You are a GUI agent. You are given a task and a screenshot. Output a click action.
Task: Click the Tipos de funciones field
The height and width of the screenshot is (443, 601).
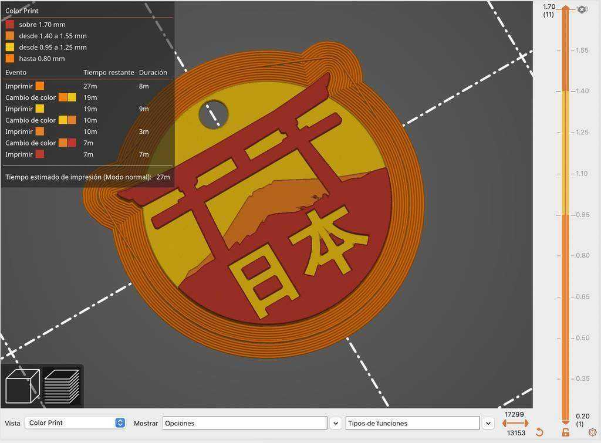413,423
